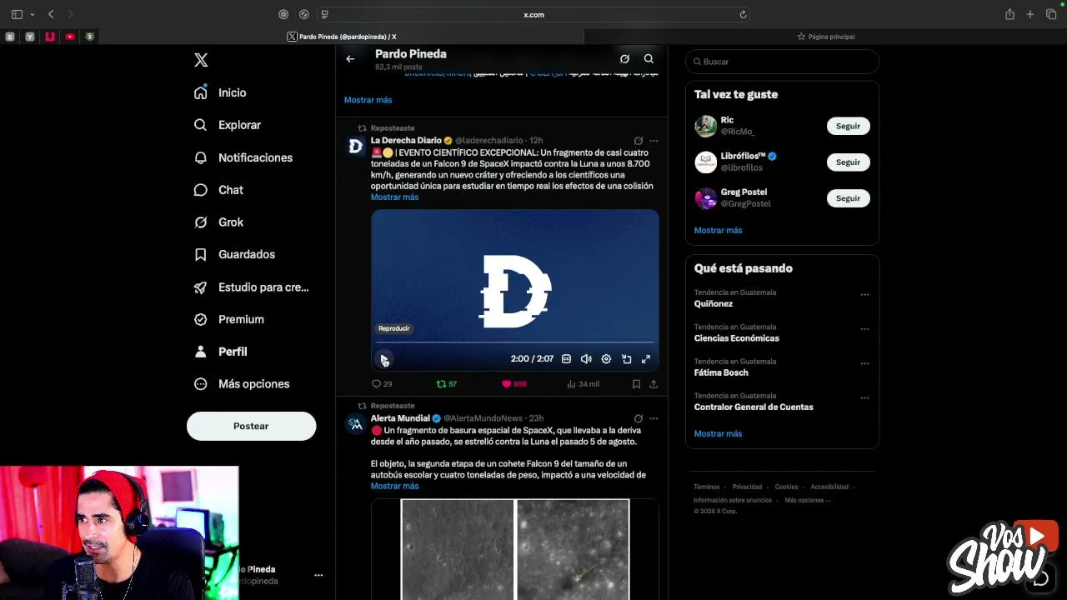Open more options on Alerta Mundial post
This screenshot has height=600, width=1067.
(654, 418)
